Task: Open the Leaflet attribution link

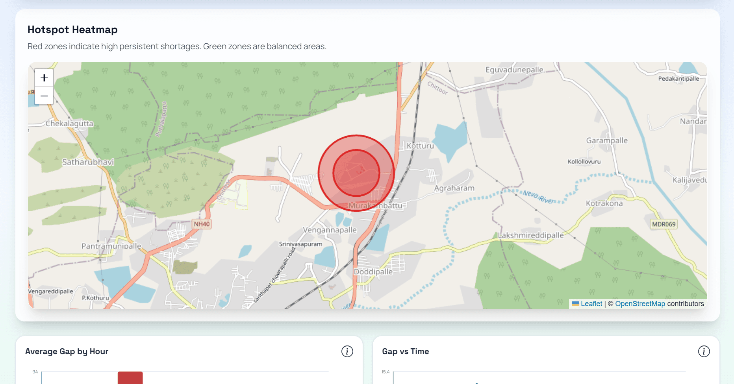Action: [591, 303]
